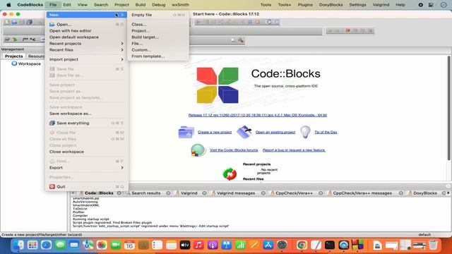452x254 pixels.
Task: Choose Custom... from the New submenu
Action: pyautogui.click(x=158, y=50)
